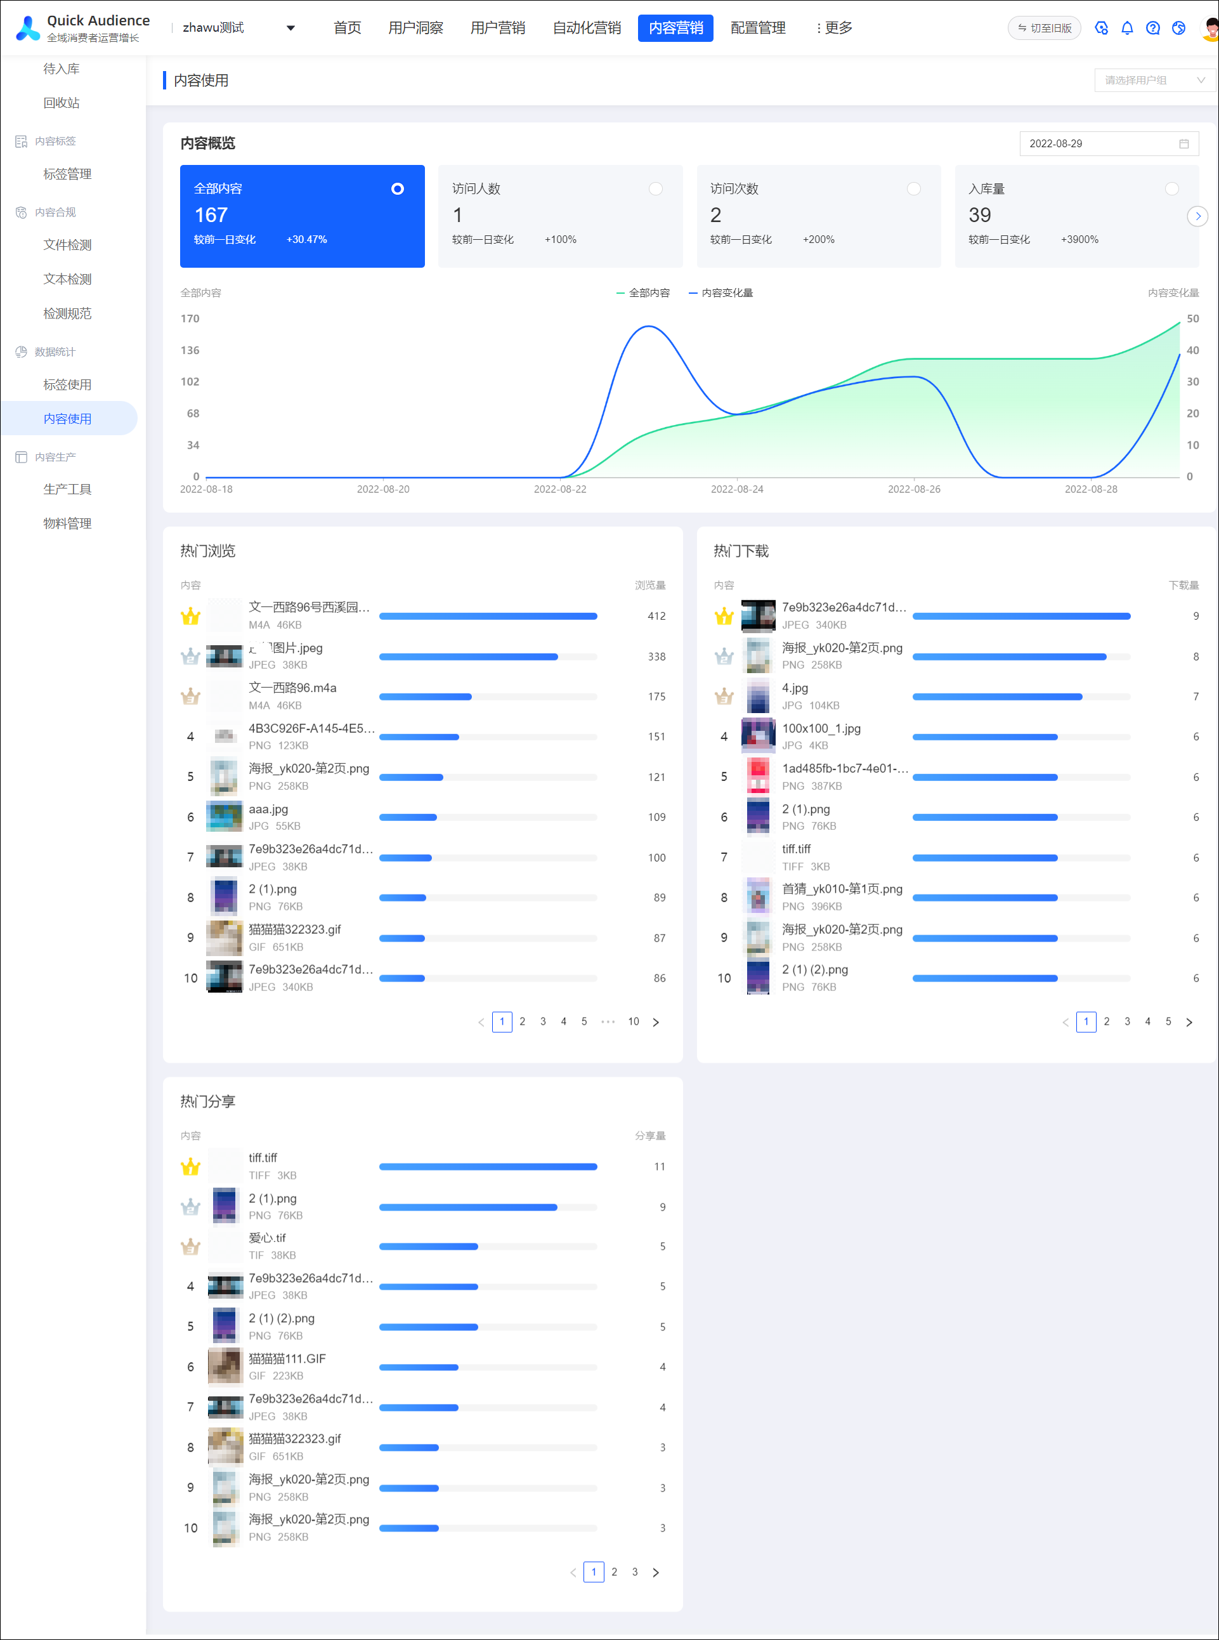Click next arrow beside 入库量 card
The height and width of the screenshot is (1640, 1219).
pos(1197,216)
